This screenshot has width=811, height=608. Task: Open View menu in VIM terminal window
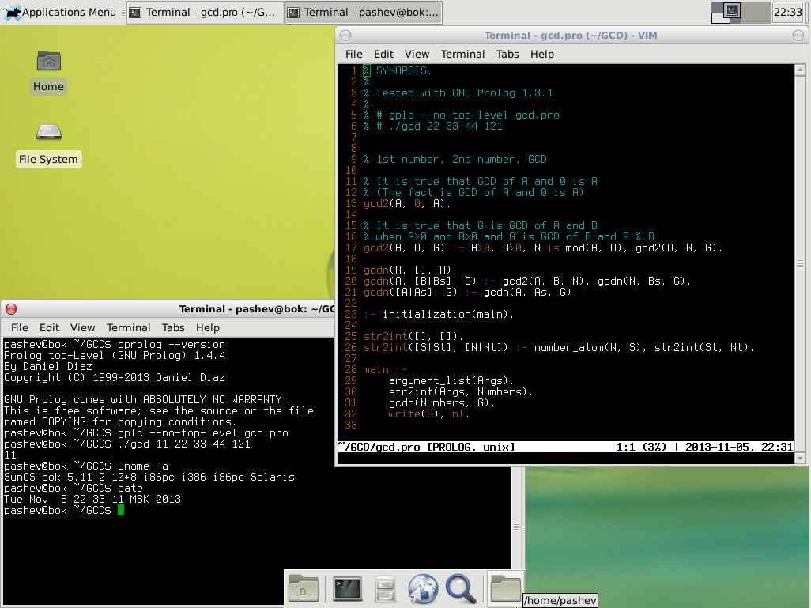(417, 54)
